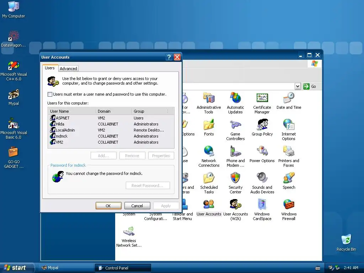Open Security Center icon

(235, 183)
